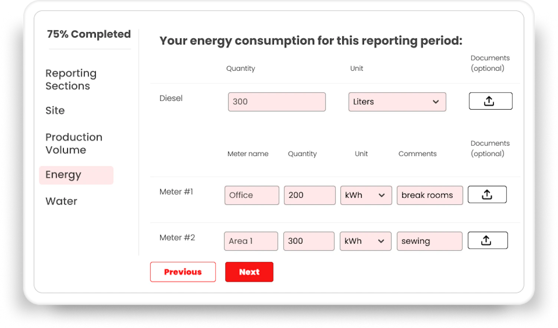
Task: Click the Previous button
Action: coord(183,272)
